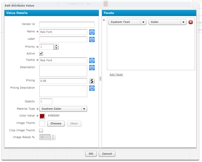Viewport: 202px width, 162px height.
Task: Focus the Description text area
Action: click(x=63, y=71)
